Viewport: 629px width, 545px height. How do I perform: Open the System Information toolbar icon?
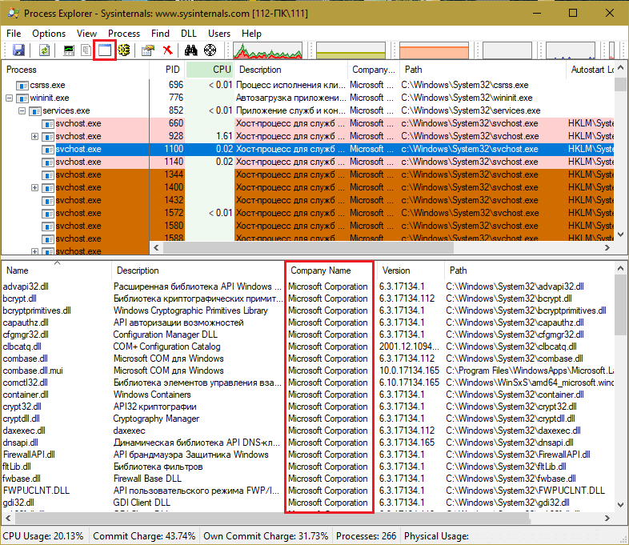click(x=69, y=50)
